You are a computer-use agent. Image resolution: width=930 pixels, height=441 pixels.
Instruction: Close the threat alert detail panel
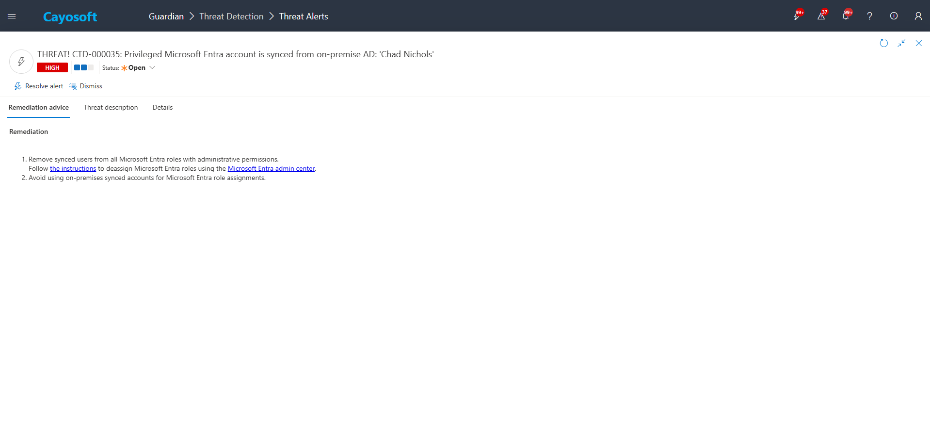click(x=918, y=43)
